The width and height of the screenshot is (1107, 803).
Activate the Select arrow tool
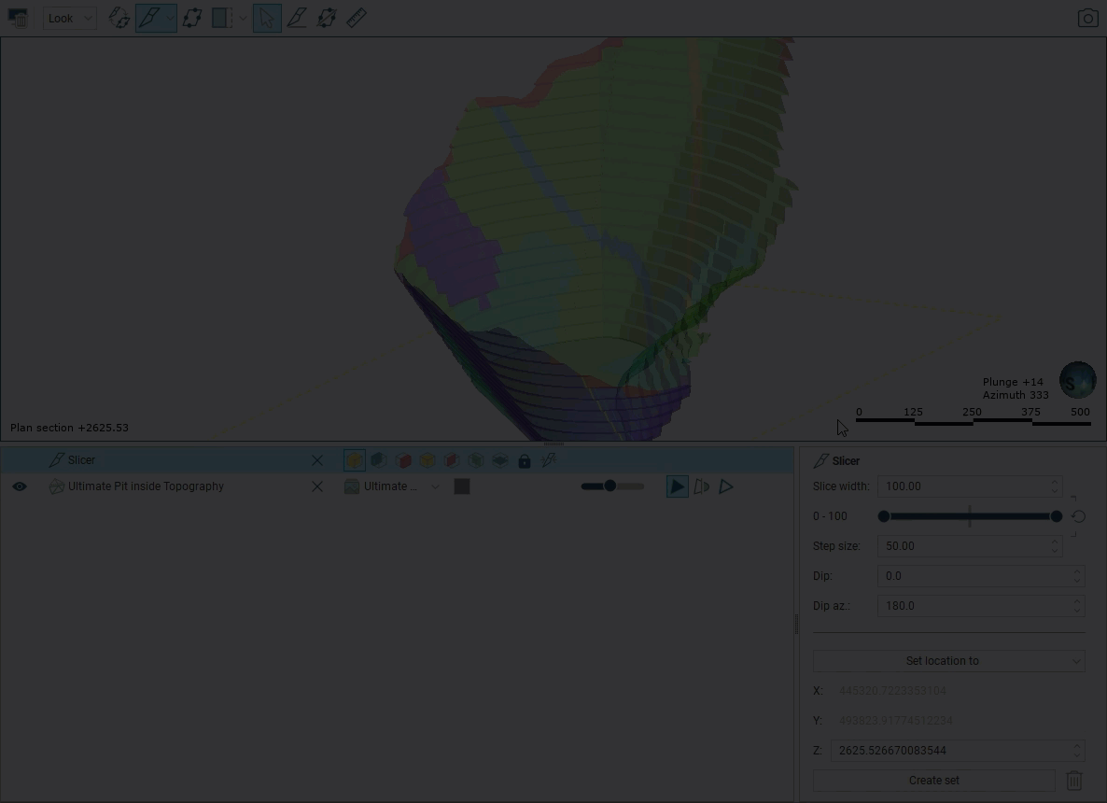click(267, 18)
